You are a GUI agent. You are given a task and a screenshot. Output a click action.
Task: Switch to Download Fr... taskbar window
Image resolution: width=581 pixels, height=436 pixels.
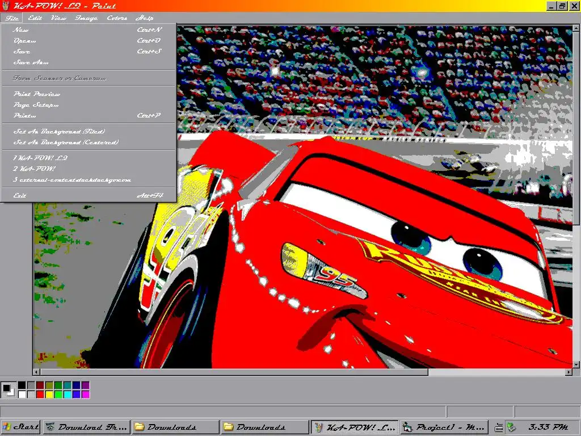coord(87,427)
